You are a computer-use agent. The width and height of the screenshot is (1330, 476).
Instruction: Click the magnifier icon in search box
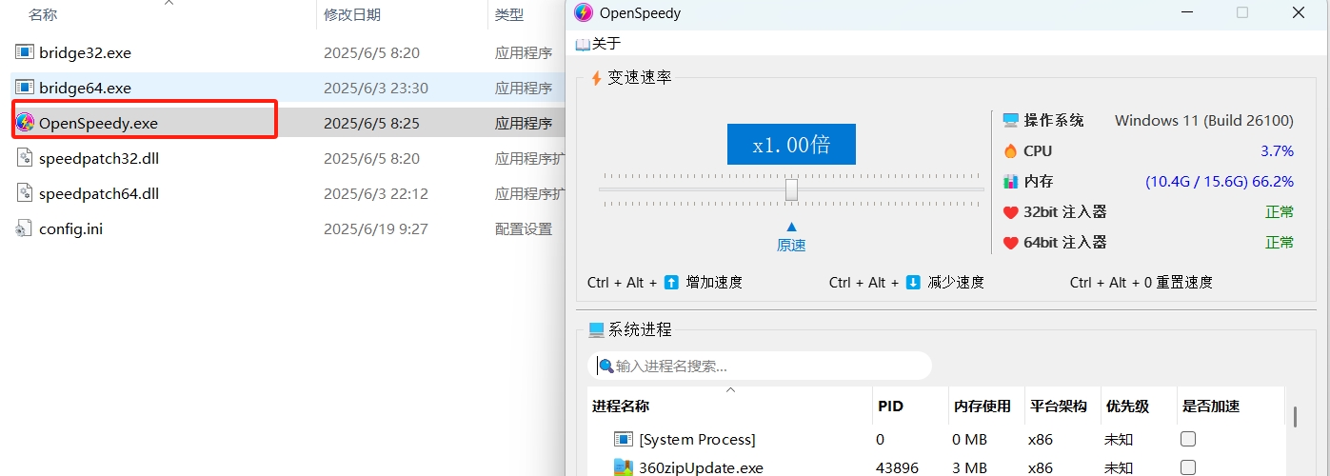[x=605, y=366]
